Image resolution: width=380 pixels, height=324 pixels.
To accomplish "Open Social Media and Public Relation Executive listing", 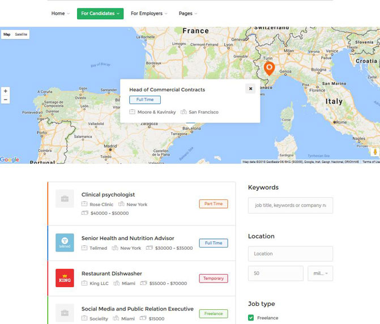I will click(138, 309).
